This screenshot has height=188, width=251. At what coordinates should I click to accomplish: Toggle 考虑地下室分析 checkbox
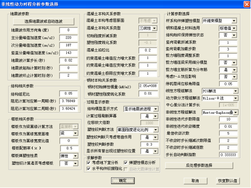point(88,163)
